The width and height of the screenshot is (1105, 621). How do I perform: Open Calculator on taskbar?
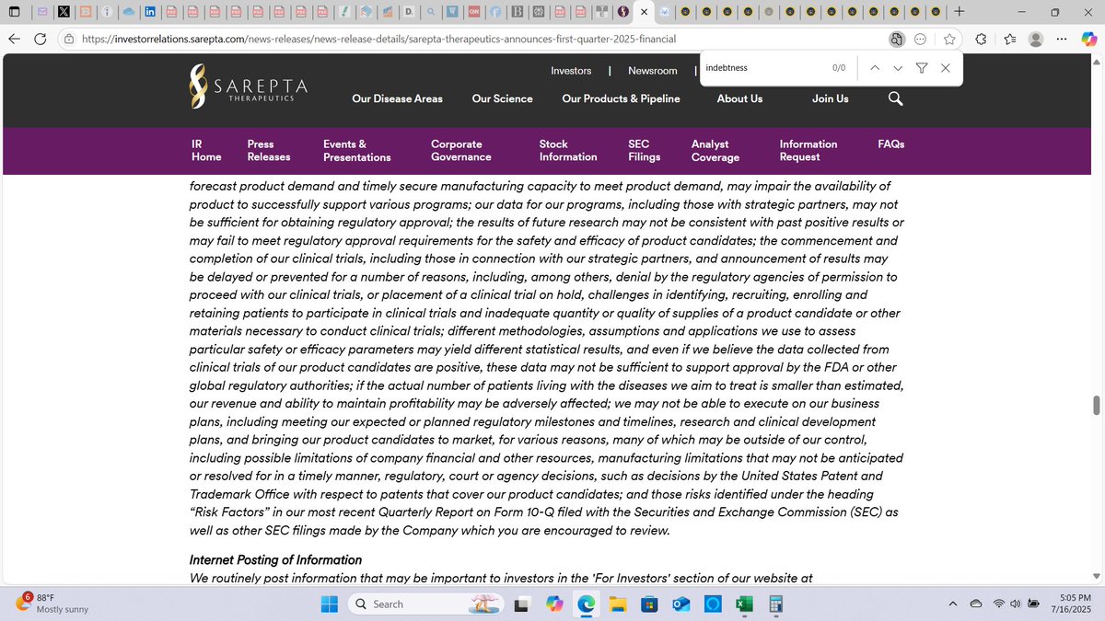click(775, 604)
